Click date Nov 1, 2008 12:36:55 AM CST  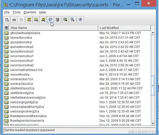click(x=120, y=102)
